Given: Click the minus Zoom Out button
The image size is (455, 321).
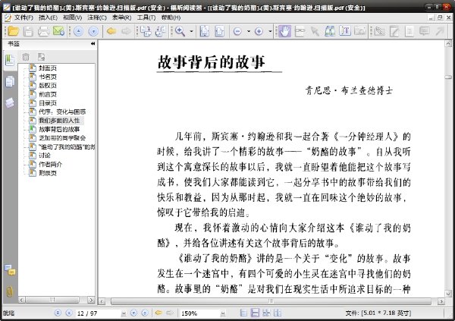Looking at the screenshot, I should [x=237, y=31].
